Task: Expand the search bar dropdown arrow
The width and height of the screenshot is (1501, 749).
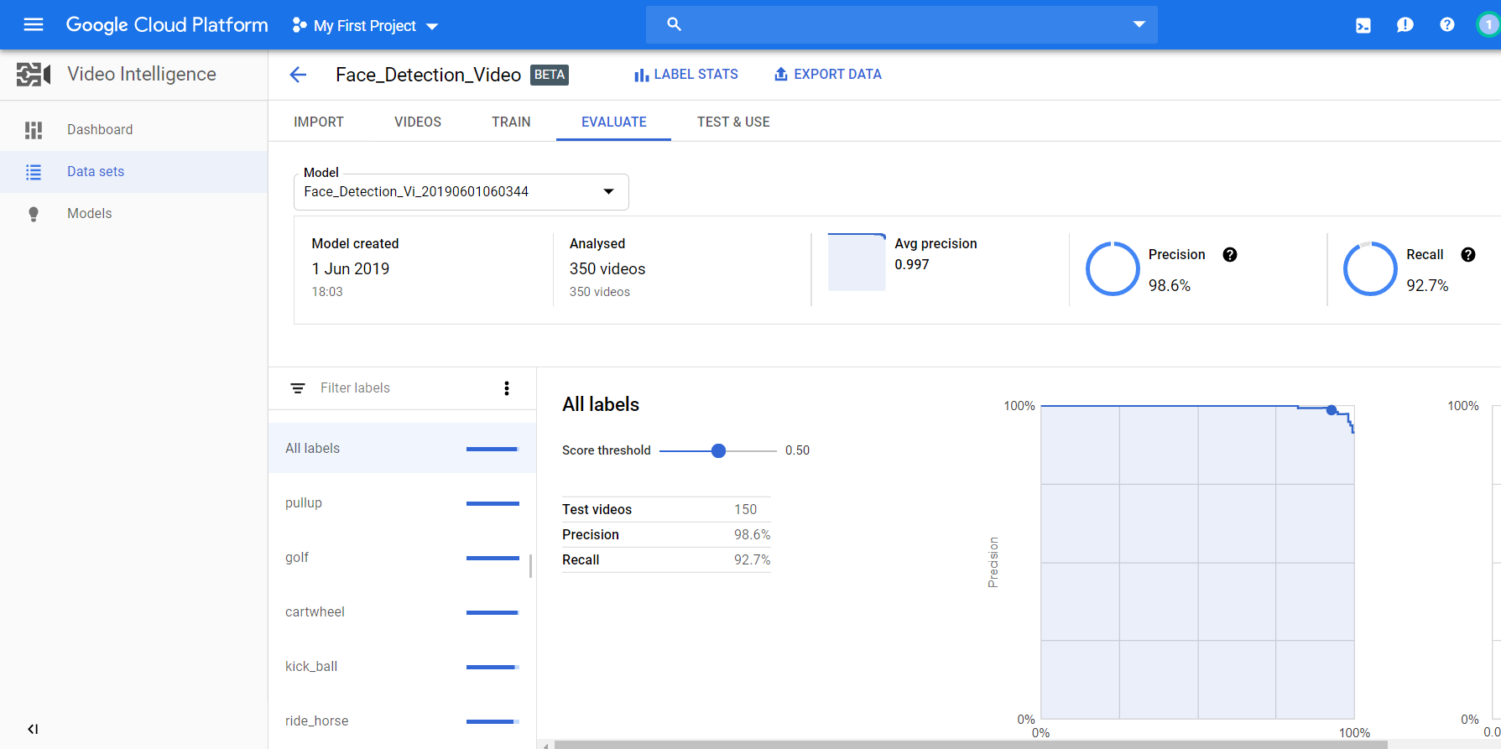Action: [x=1139, y=24]
